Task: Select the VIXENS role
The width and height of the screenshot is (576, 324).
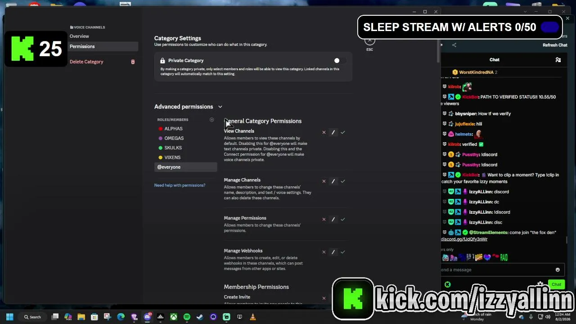Action: (185, 157)
